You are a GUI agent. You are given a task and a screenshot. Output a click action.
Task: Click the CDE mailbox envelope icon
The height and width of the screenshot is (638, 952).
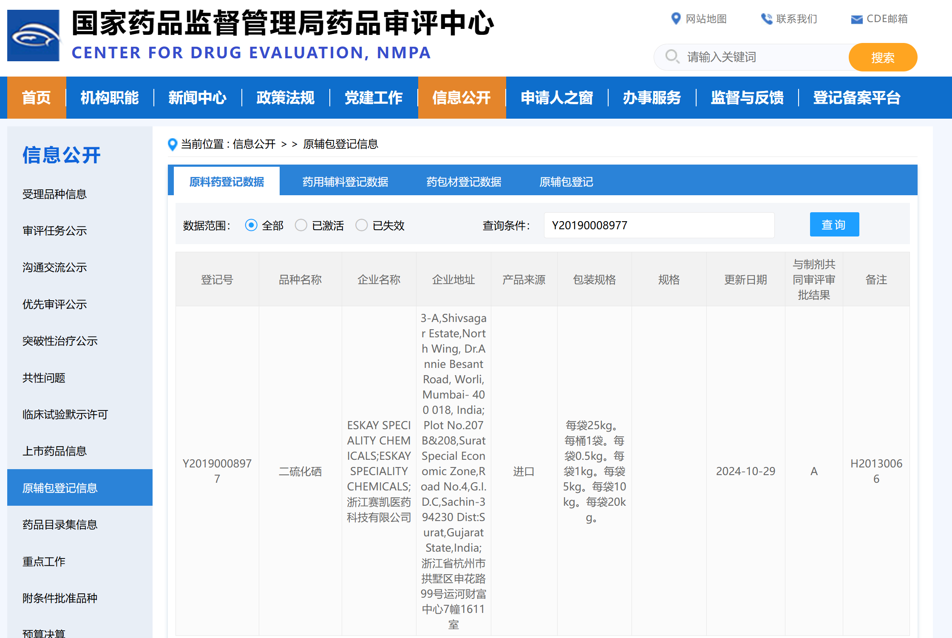pyautogui.click(x=856, y=19)
